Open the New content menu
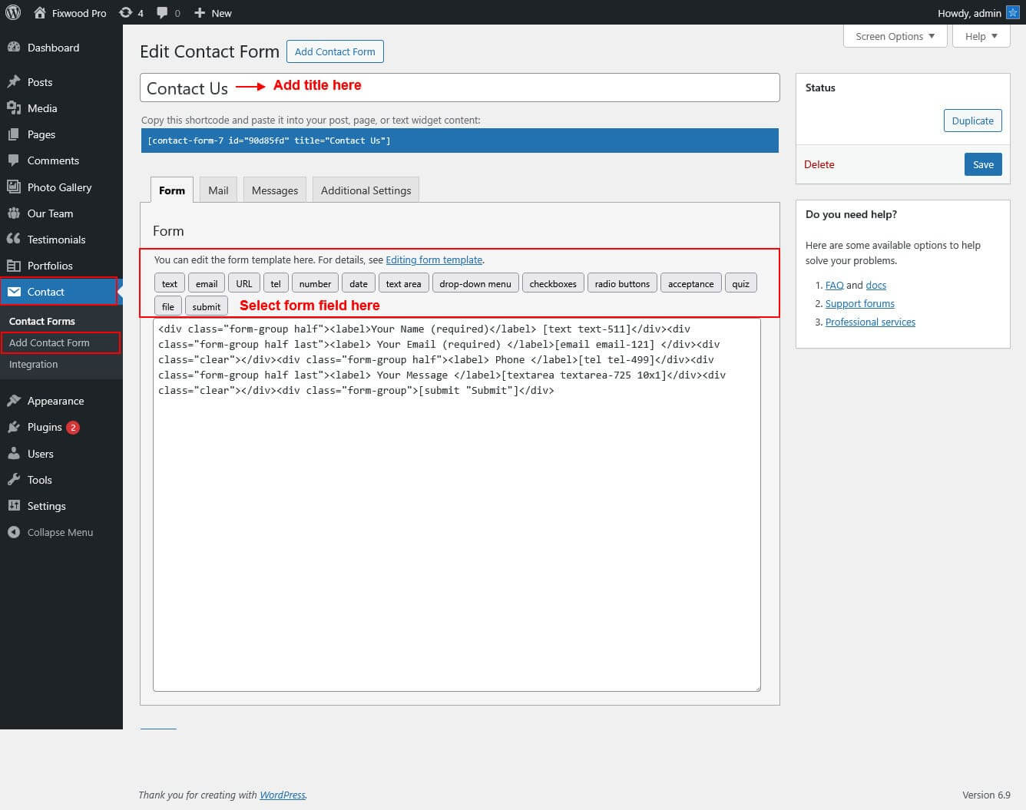The image size is (1026, 810). [212, 12]
